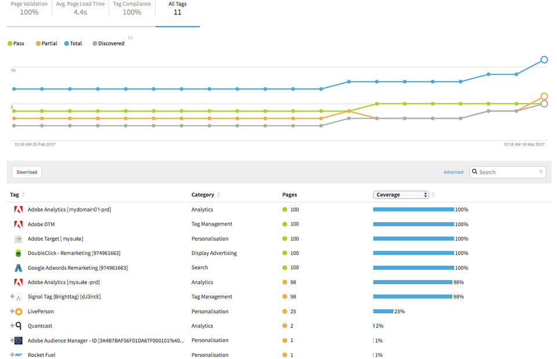Viewport: 557px width, 359px height.
Task: Expand the Quantcast row
Action: [x=12, y=325]
